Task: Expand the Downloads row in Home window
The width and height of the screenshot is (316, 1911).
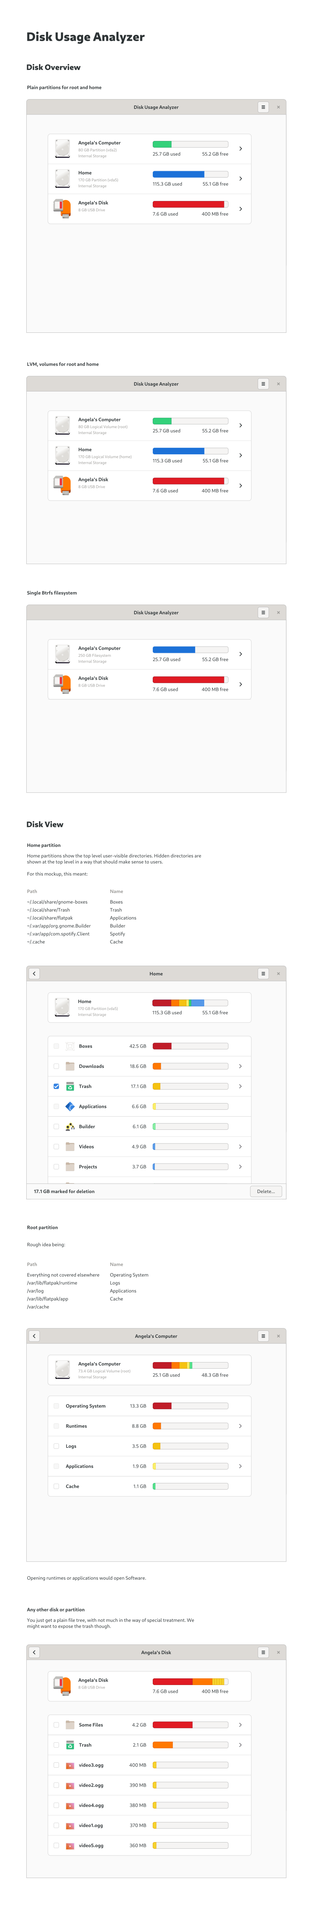Action: (241, 1066)
